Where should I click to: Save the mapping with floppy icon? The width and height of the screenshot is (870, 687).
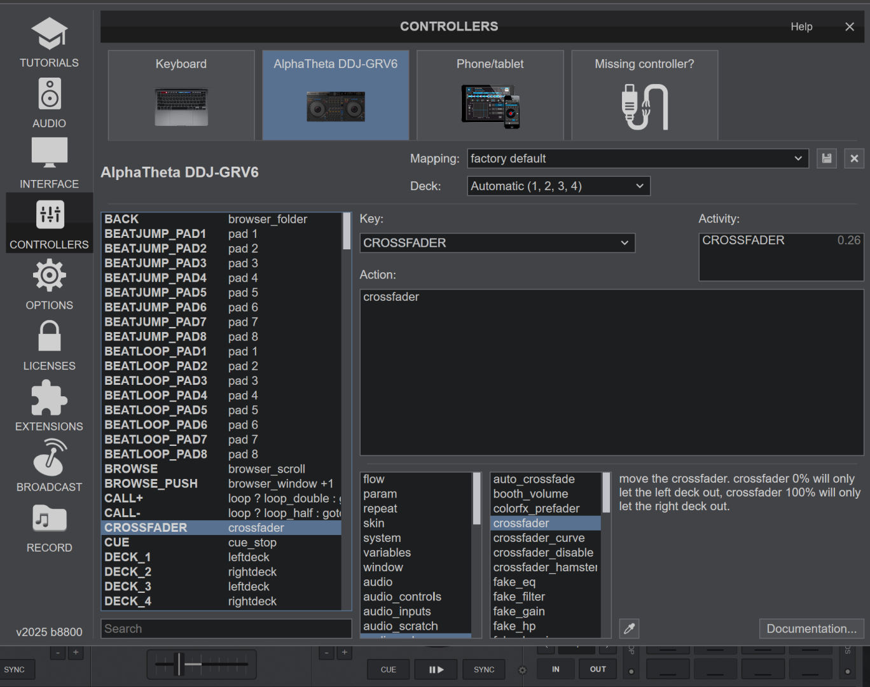pos(826,158)
